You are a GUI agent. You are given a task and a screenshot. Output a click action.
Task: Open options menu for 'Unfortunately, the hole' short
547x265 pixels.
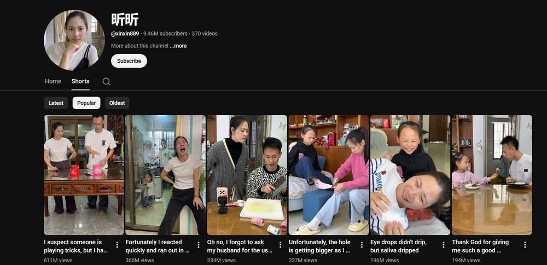[362, 245]
